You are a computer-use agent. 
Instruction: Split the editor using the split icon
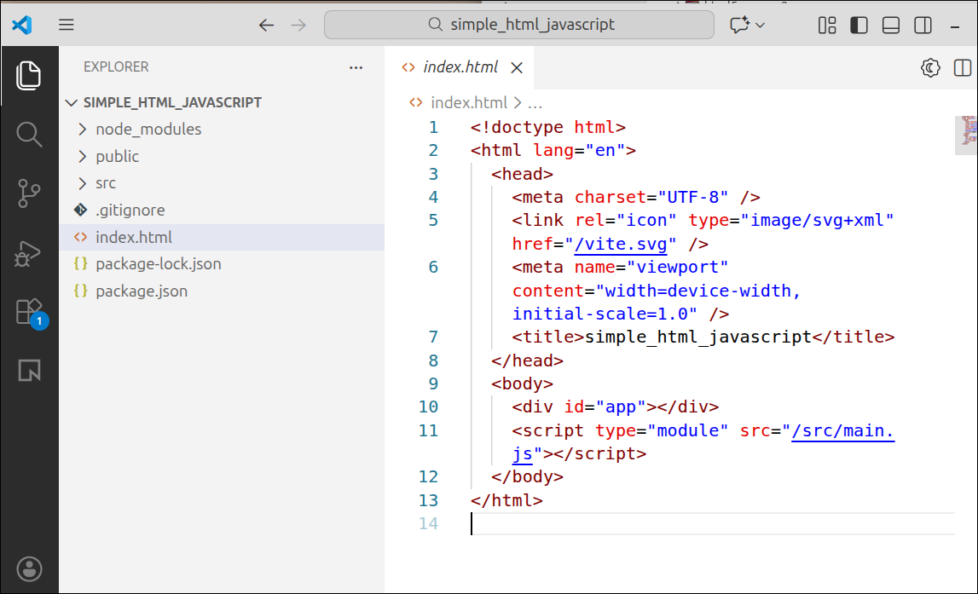[x=962, y=67]
